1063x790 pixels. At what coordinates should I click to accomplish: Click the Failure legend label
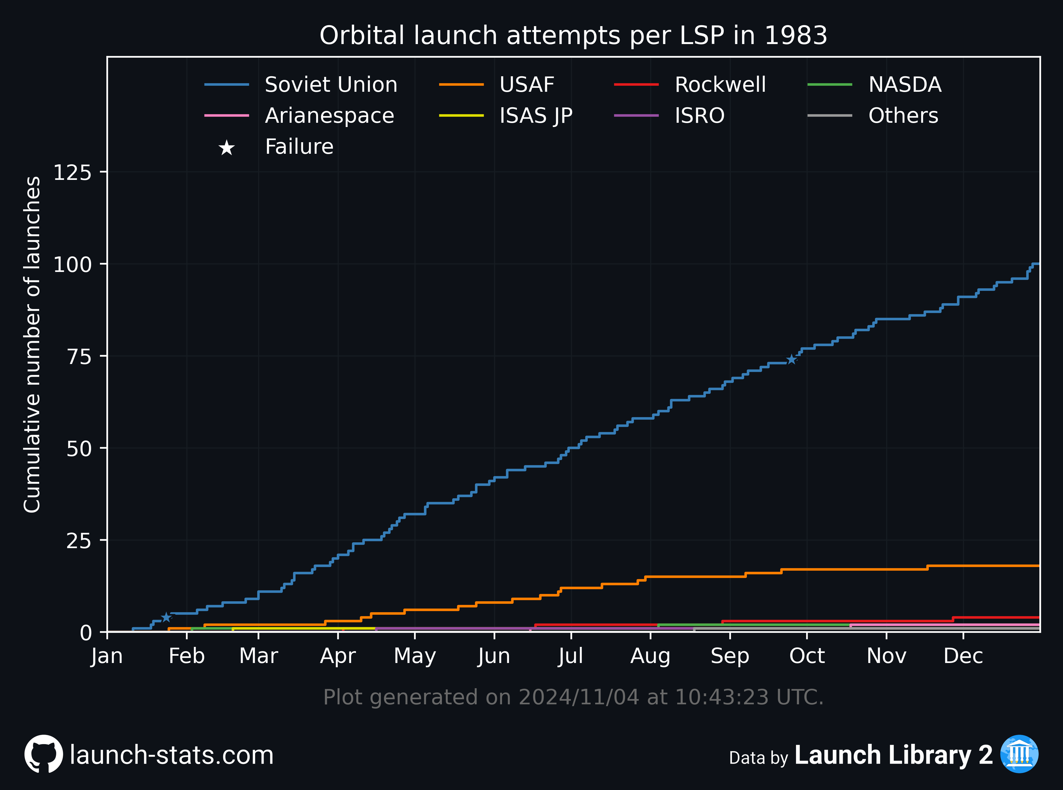tap(299, 147)
